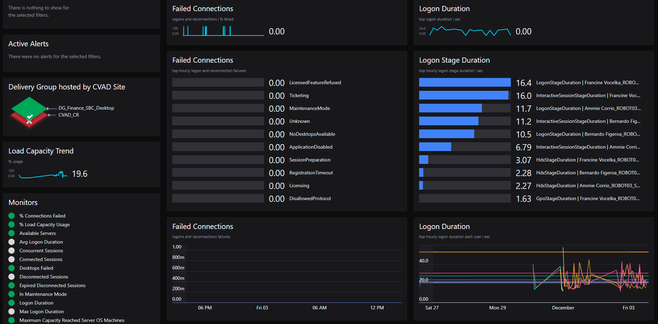The width and height of the screenshot is (658, 324).
Task: Click the Fri 03 label on Failed Connections chart
Action: tap(262, 308)
